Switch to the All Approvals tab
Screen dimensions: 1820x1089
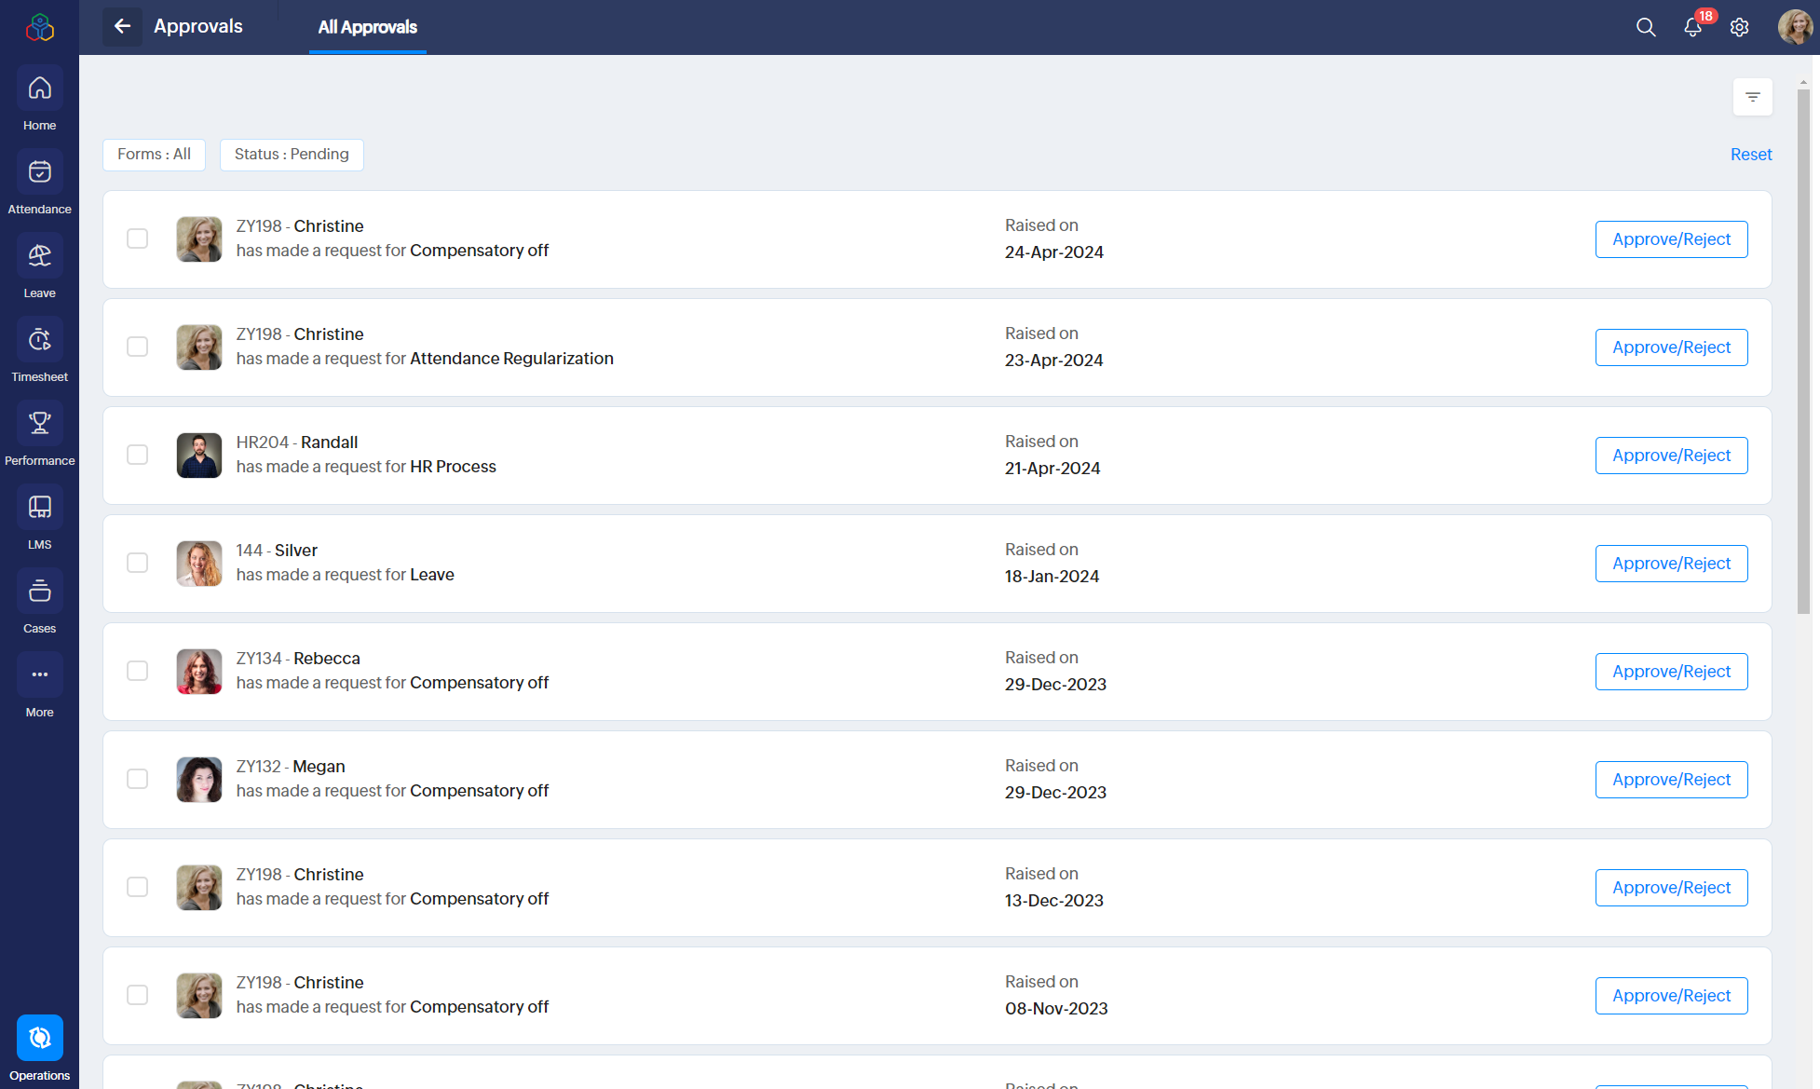click(367, 27)
